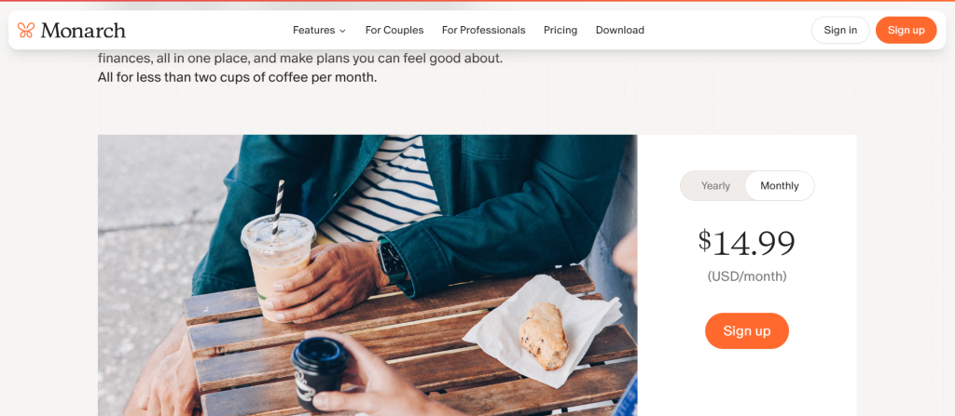The image size is (955, 416).
Task: Click the (USD/month) label
Action: (x=747, y=276)
